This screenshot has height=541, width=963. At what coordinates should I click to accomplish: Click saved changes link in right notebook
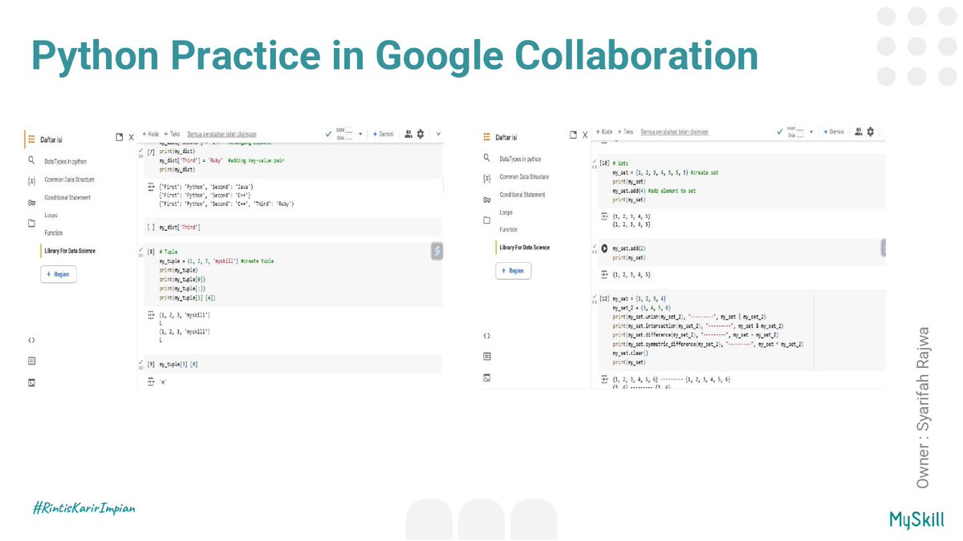pos(674,131)
